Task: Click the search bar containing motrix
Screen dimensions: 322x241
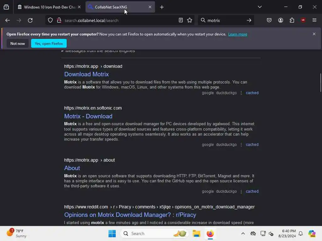Action: coord(226,20)
